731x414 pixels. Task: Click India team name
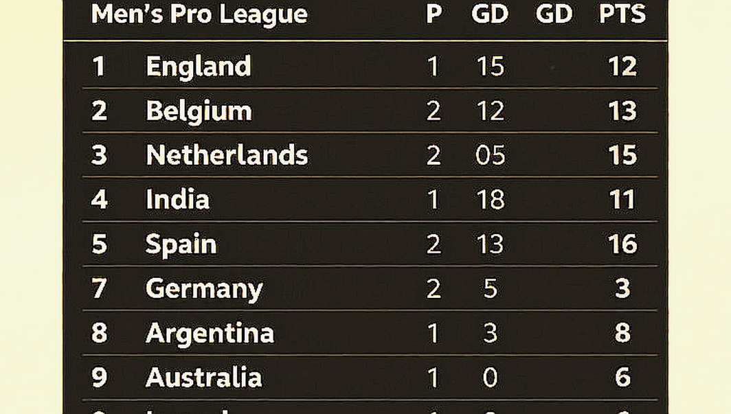point(178,199)
